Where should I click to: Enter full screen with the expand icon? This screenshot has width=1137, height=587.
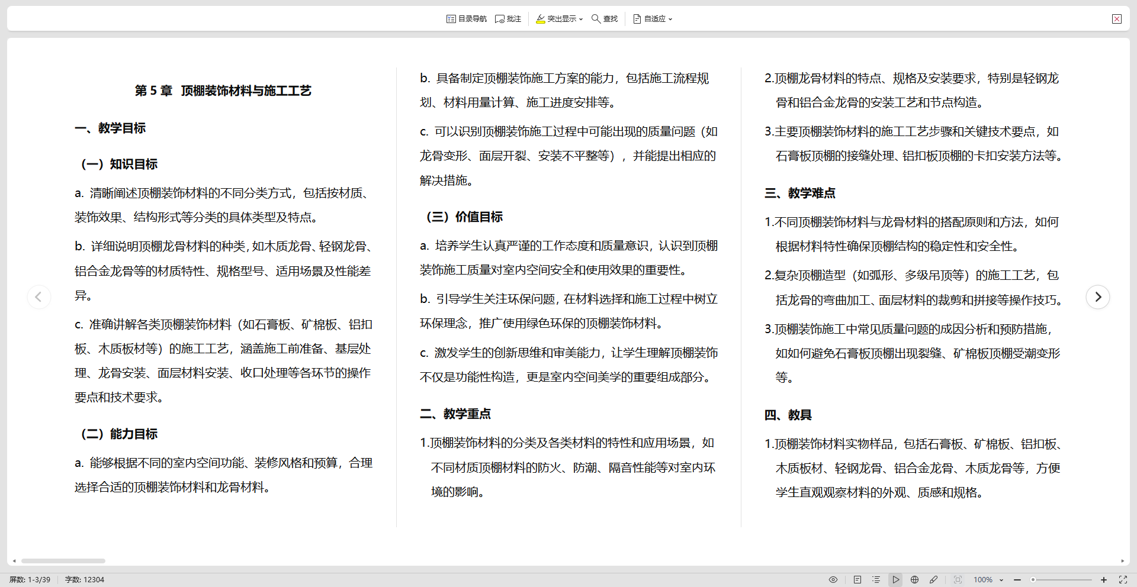1123,580
